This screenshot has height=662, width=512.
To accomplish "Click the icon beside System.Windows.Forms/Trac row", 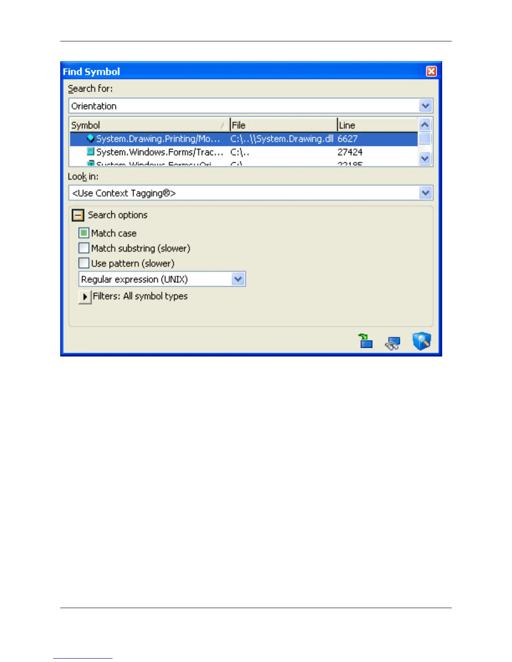I will pos(90,152).
